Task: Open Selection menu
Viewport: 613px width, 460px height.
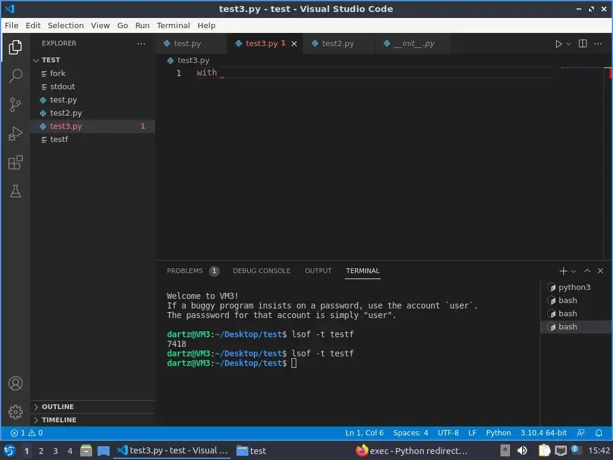Action: (x=66, y=25)
